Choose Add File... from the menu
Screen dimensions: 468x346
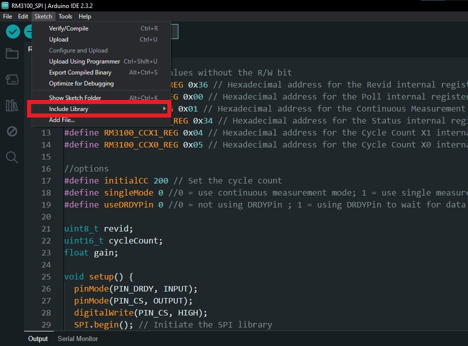pos(101,119)
